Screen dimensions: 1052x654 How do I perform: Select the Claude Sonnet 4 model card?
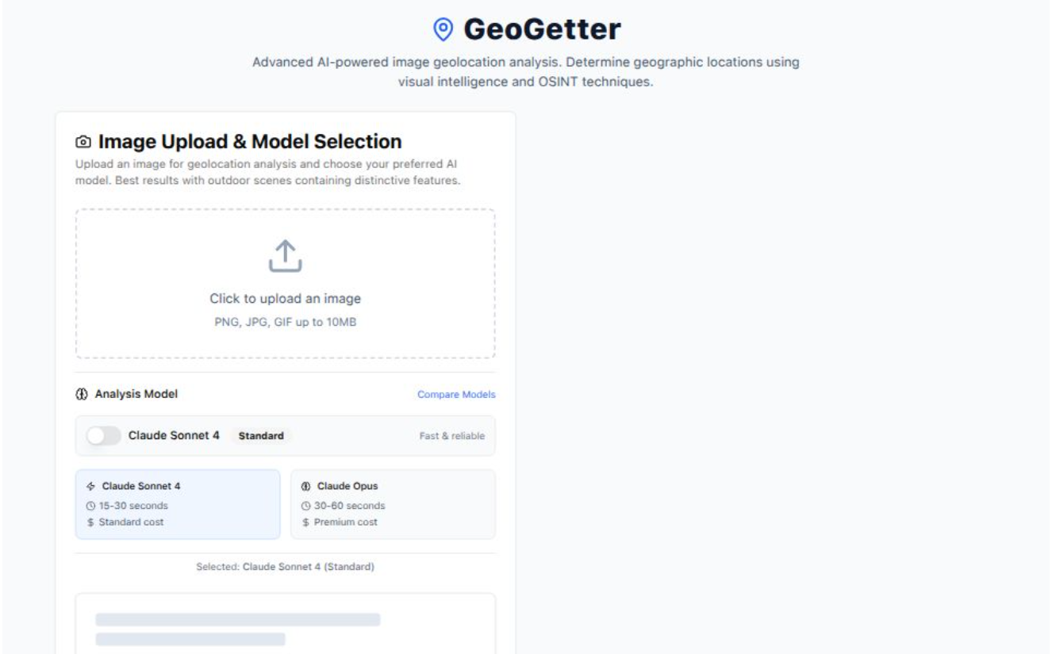(x=178, y=504)
